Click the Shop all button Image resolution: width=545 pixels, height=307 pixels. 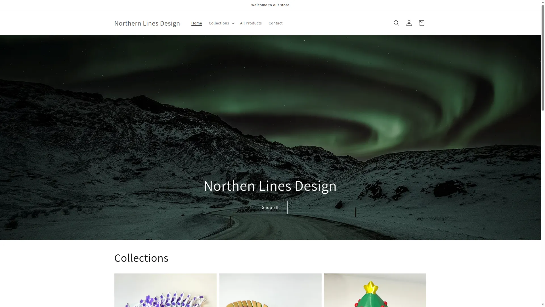[270, 208]
